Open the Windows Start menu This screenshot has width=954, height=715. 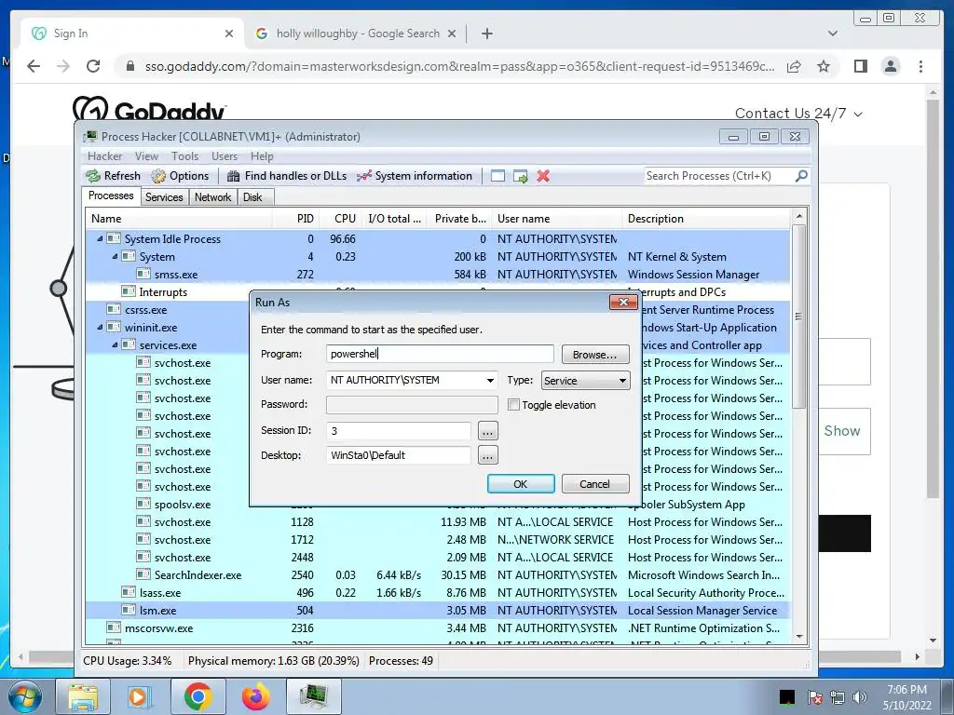(24, 696)
